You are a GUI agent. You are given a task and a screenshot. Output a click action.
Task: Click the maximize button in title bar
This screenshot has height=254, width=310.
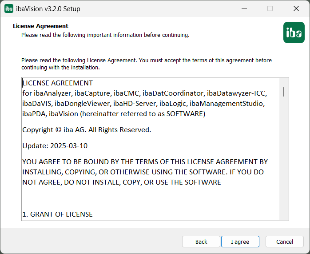pyautogui.click(x=270, y=8)
